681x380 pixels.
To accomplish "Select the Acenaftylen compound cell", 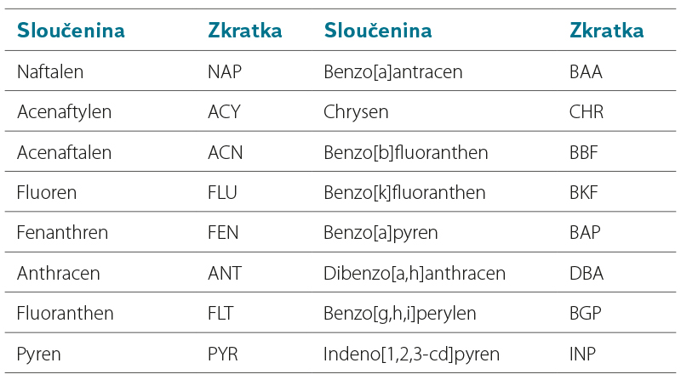I will (x=64, y=112).
